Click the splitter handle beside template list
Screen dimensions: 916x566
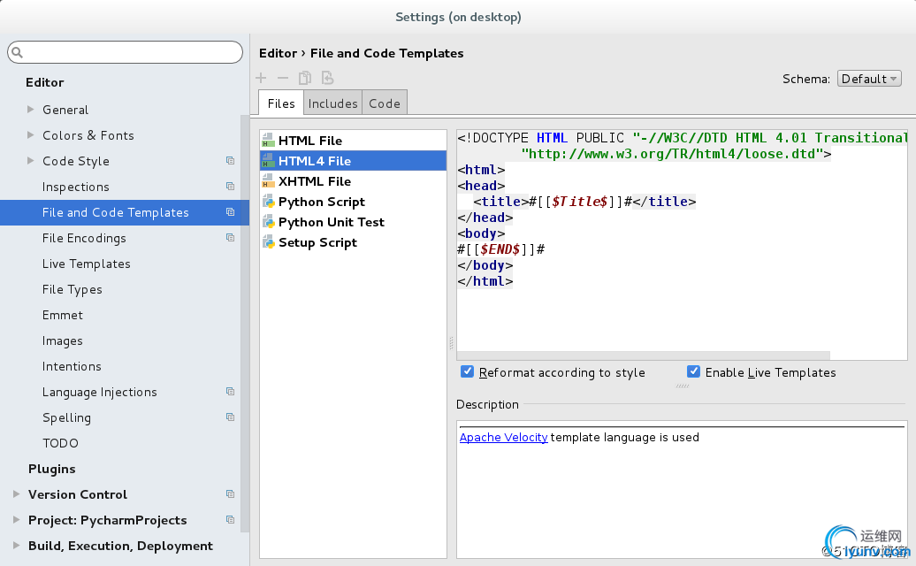click(x=451, y=343)
